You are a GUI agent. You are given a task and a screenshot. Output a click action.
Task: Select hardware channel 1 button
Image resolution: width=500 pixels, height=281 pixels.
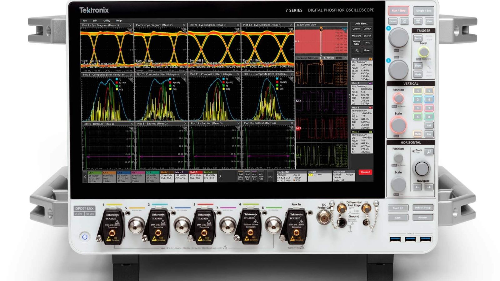pyautogui.click(x=418, y=91)
